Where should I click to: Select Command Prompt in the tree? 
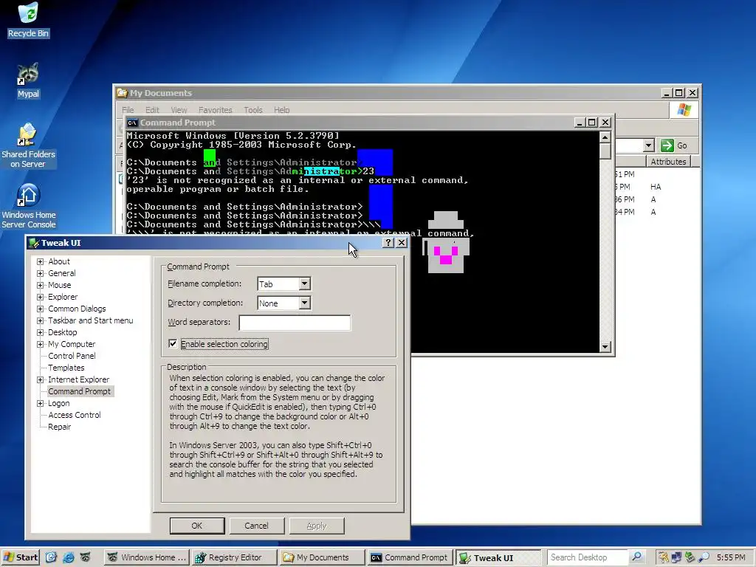coord(80,391)
